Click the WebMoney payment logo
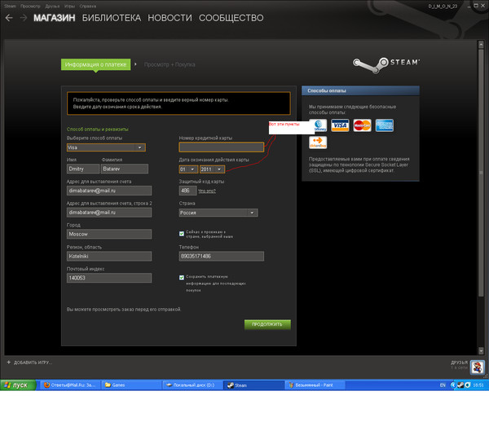The height and width of the screenshot is (435, 489). [x=319, y=125]
